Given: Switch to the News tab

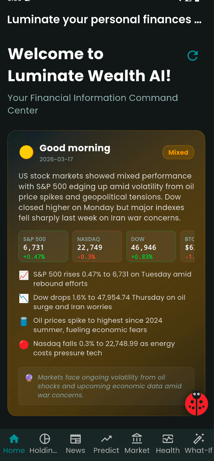Looking at the screenshot, I should point(75,444).
